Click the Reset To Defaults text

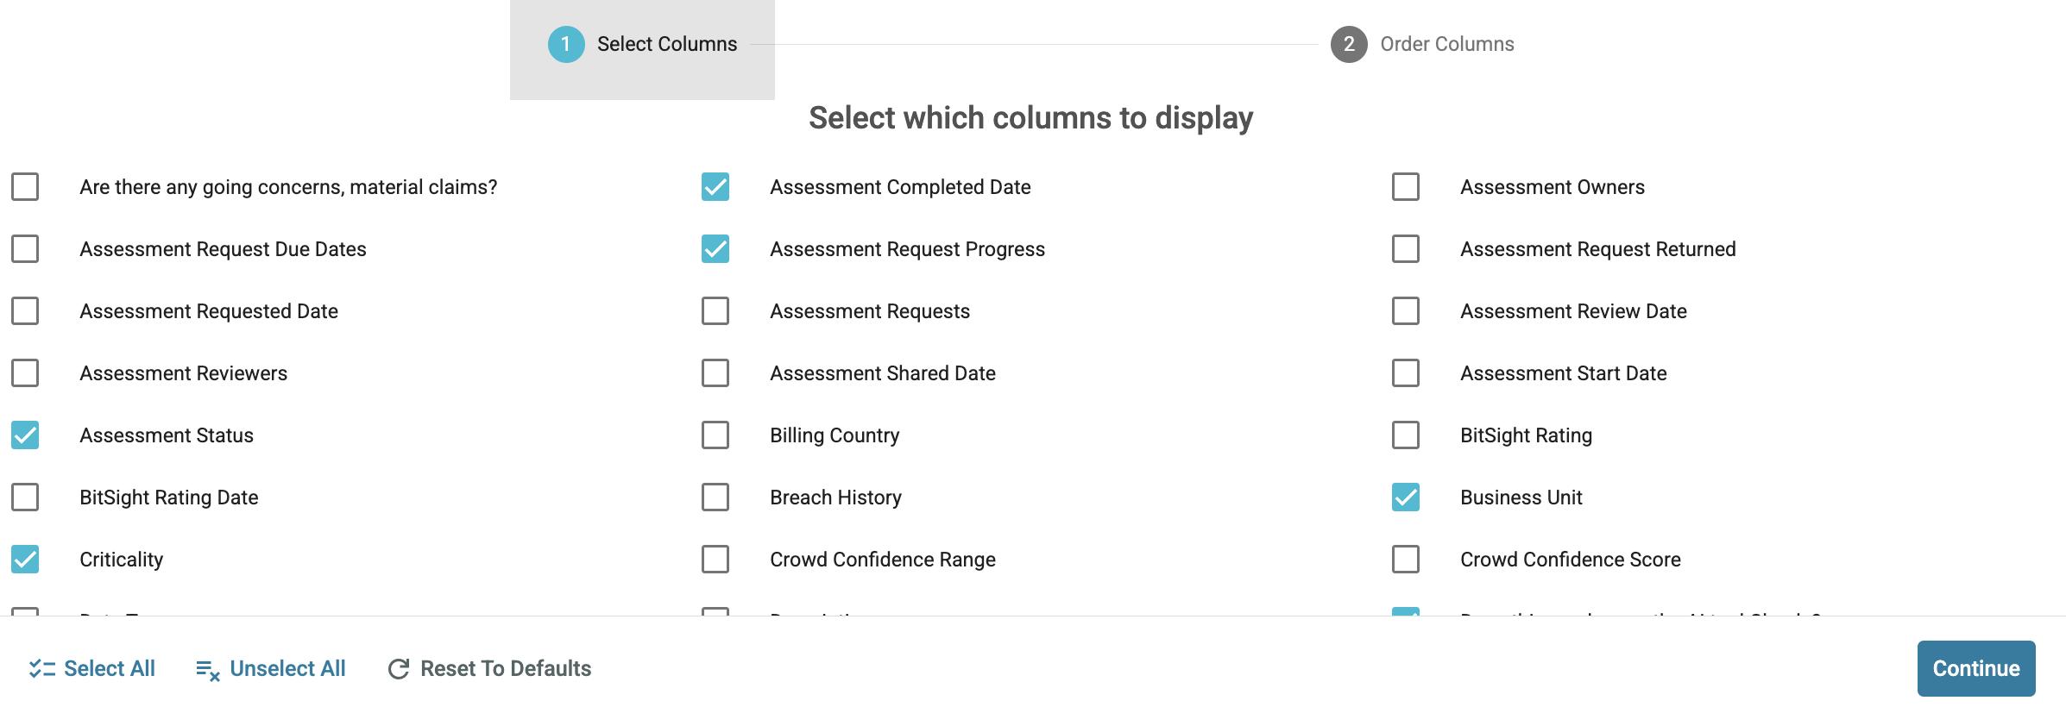tap(506, 668)
